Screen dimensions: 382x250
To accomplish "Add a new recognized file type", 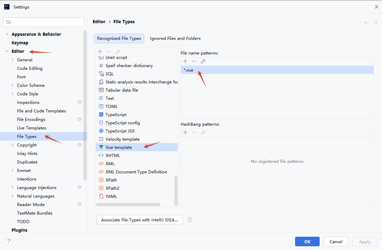I will point(100,52).
